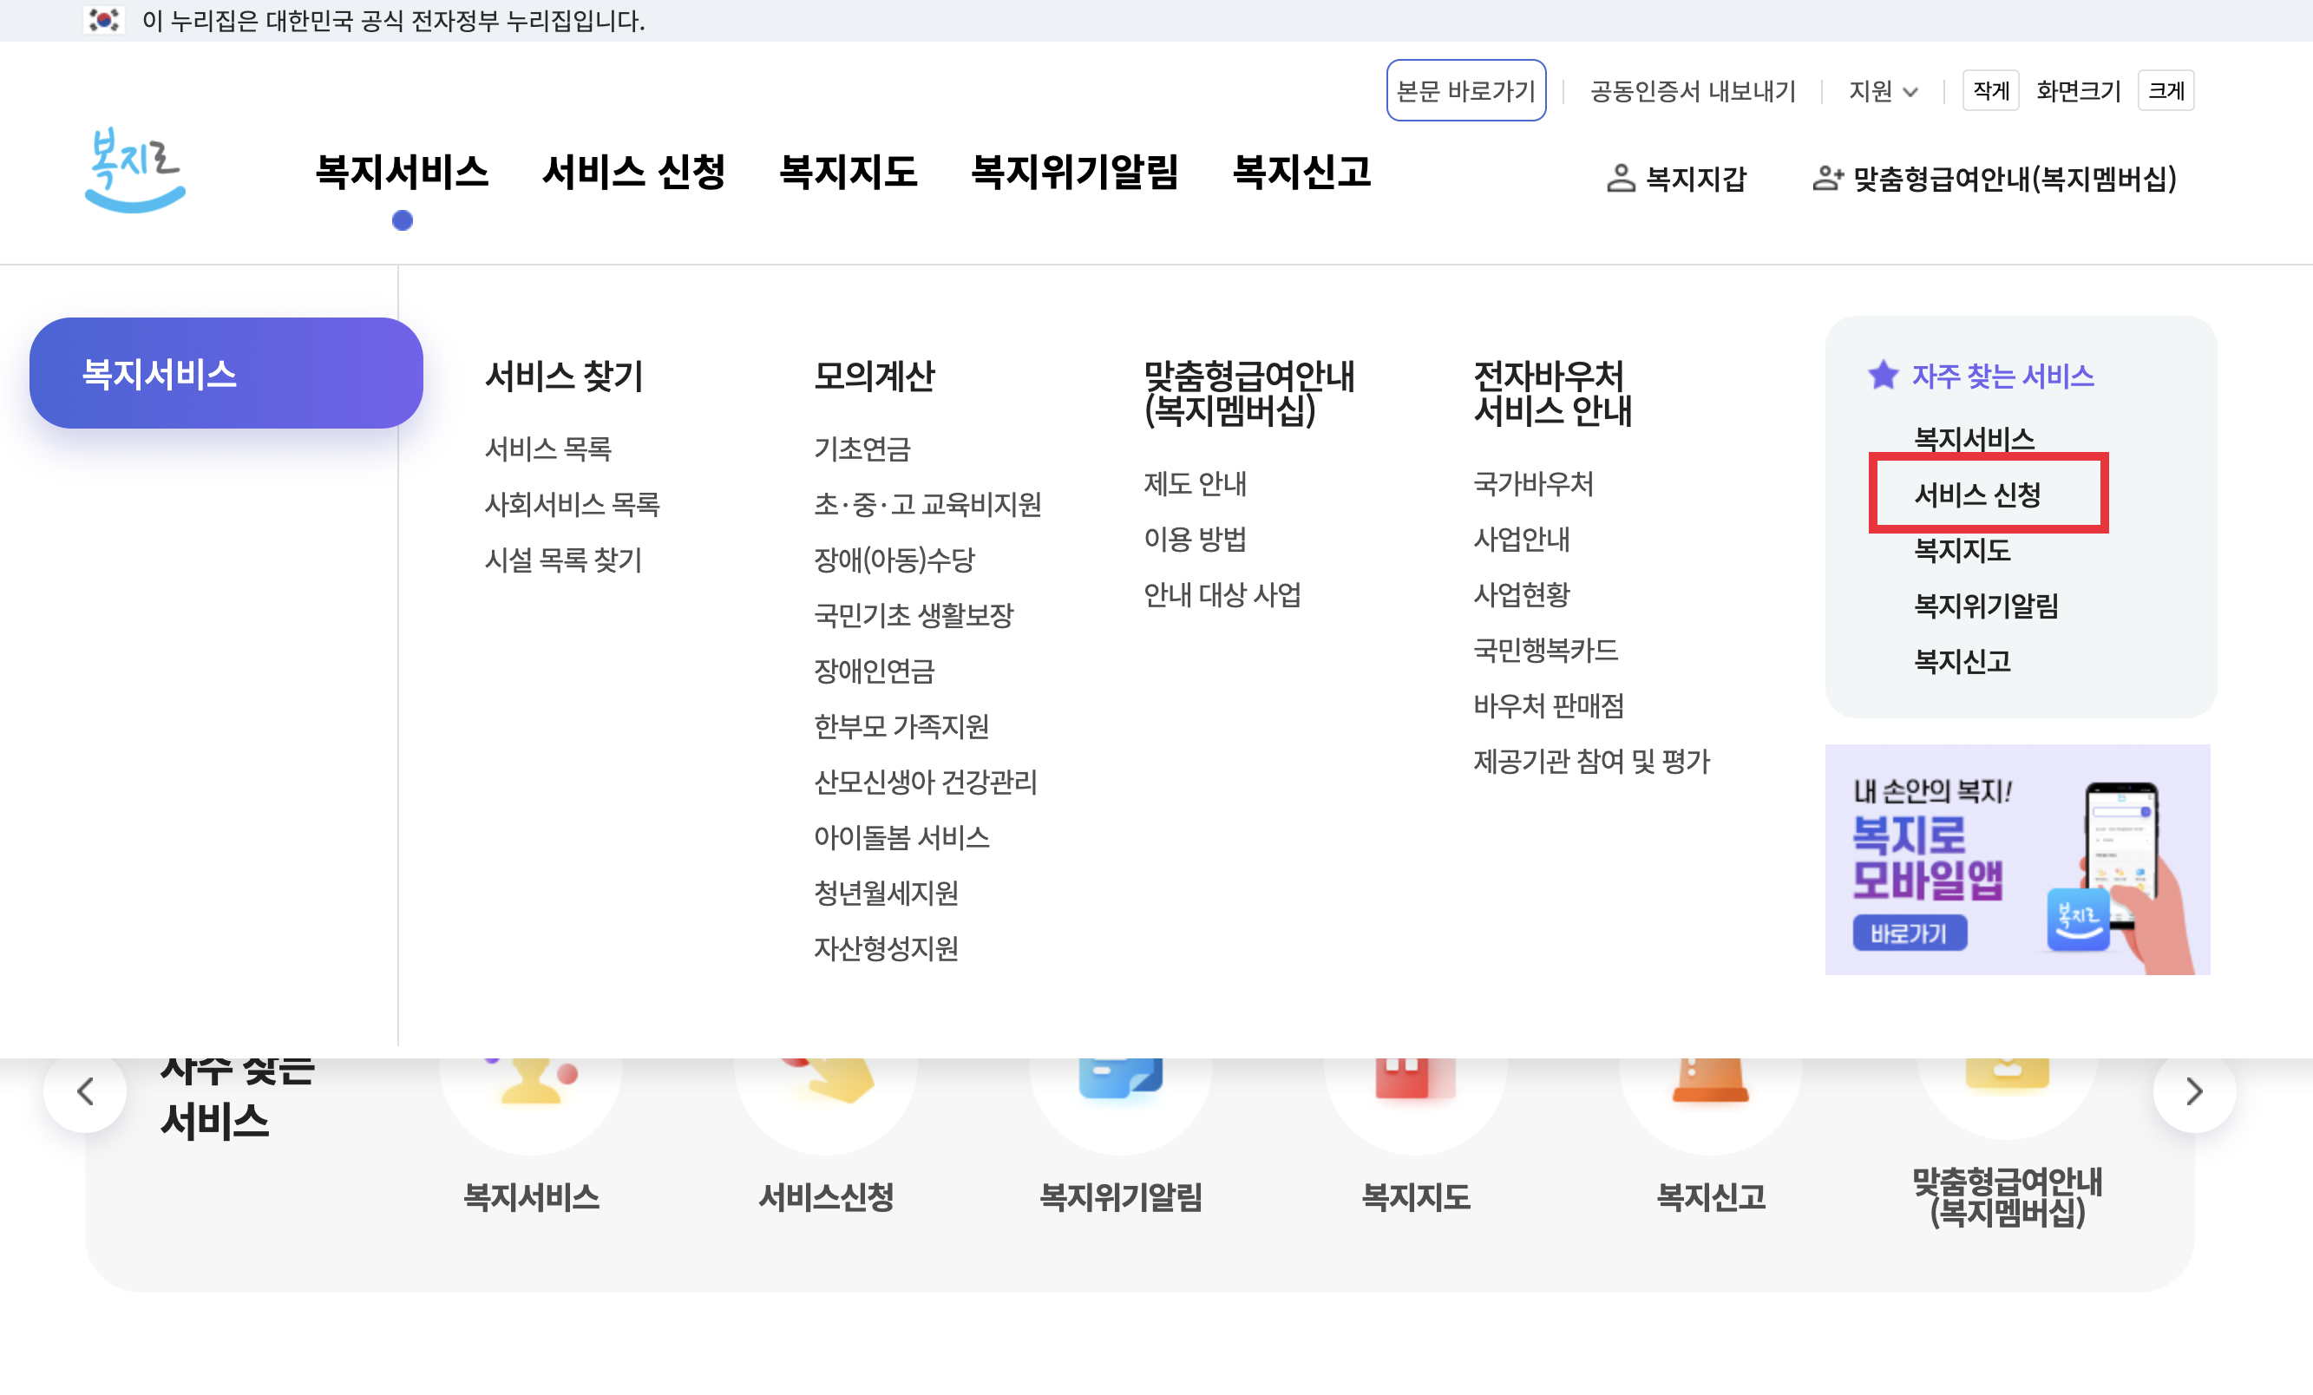Image resolution: width=2313 pixels, height=1395 pixels.
Task: Click 공동인증서 내보내기 link
Action: pyautogui.click(x=1693, y=91)
